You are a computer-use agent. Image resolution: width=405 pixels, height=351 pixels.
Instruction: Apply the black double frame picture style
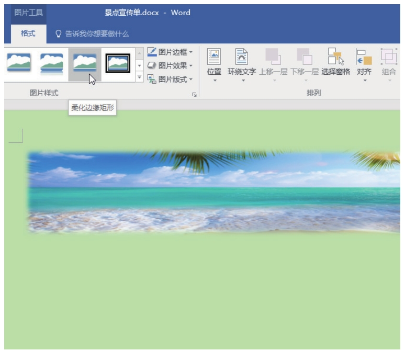118,63
